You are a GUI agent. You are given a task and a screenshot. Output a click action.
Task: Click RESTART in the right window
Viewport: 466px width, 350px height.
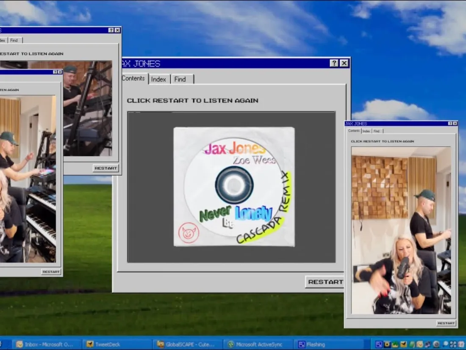tap(446, 323)
